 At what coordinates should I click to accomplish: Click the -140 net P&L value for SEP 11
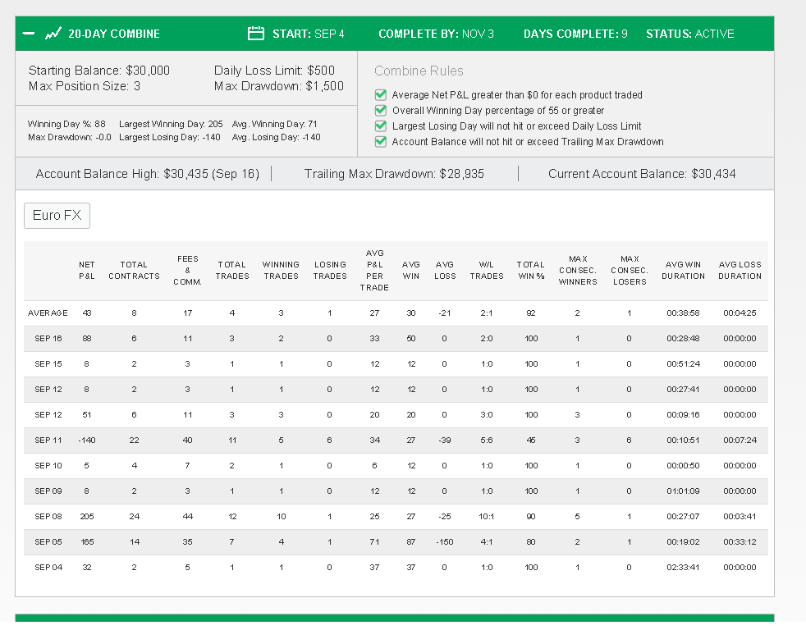point(87,441)
